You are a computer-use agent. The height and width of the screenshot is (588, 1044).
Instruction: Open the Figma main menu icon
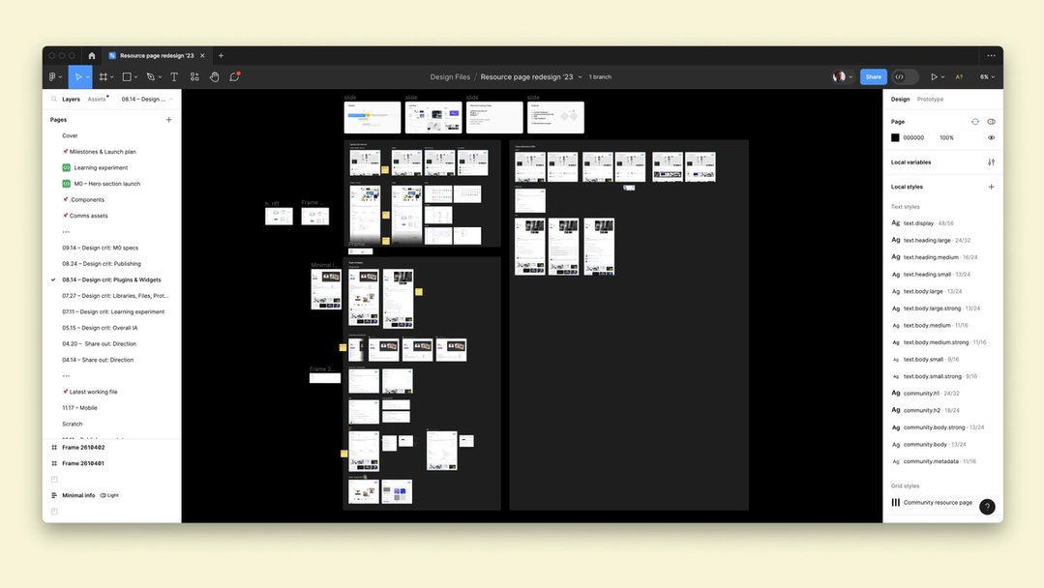pyautogui.click(x=54, y=76)
